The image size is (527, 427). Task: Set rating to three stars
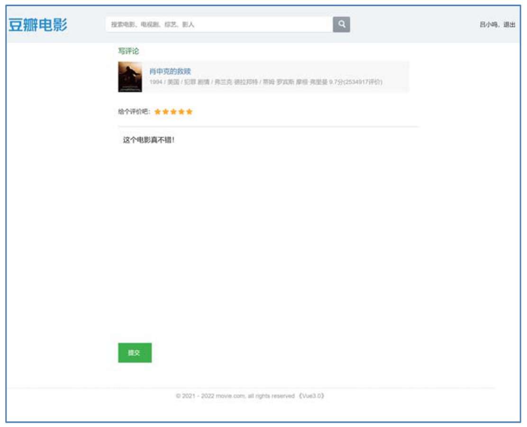click(x=173, y=111)
